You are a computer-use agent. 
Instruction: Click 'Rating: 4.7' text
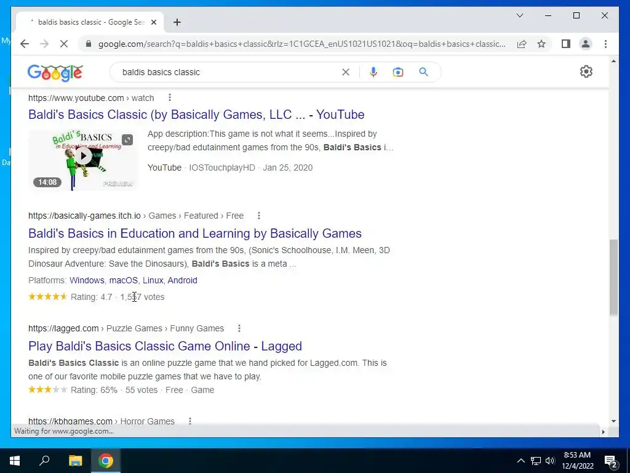point(91,297)
